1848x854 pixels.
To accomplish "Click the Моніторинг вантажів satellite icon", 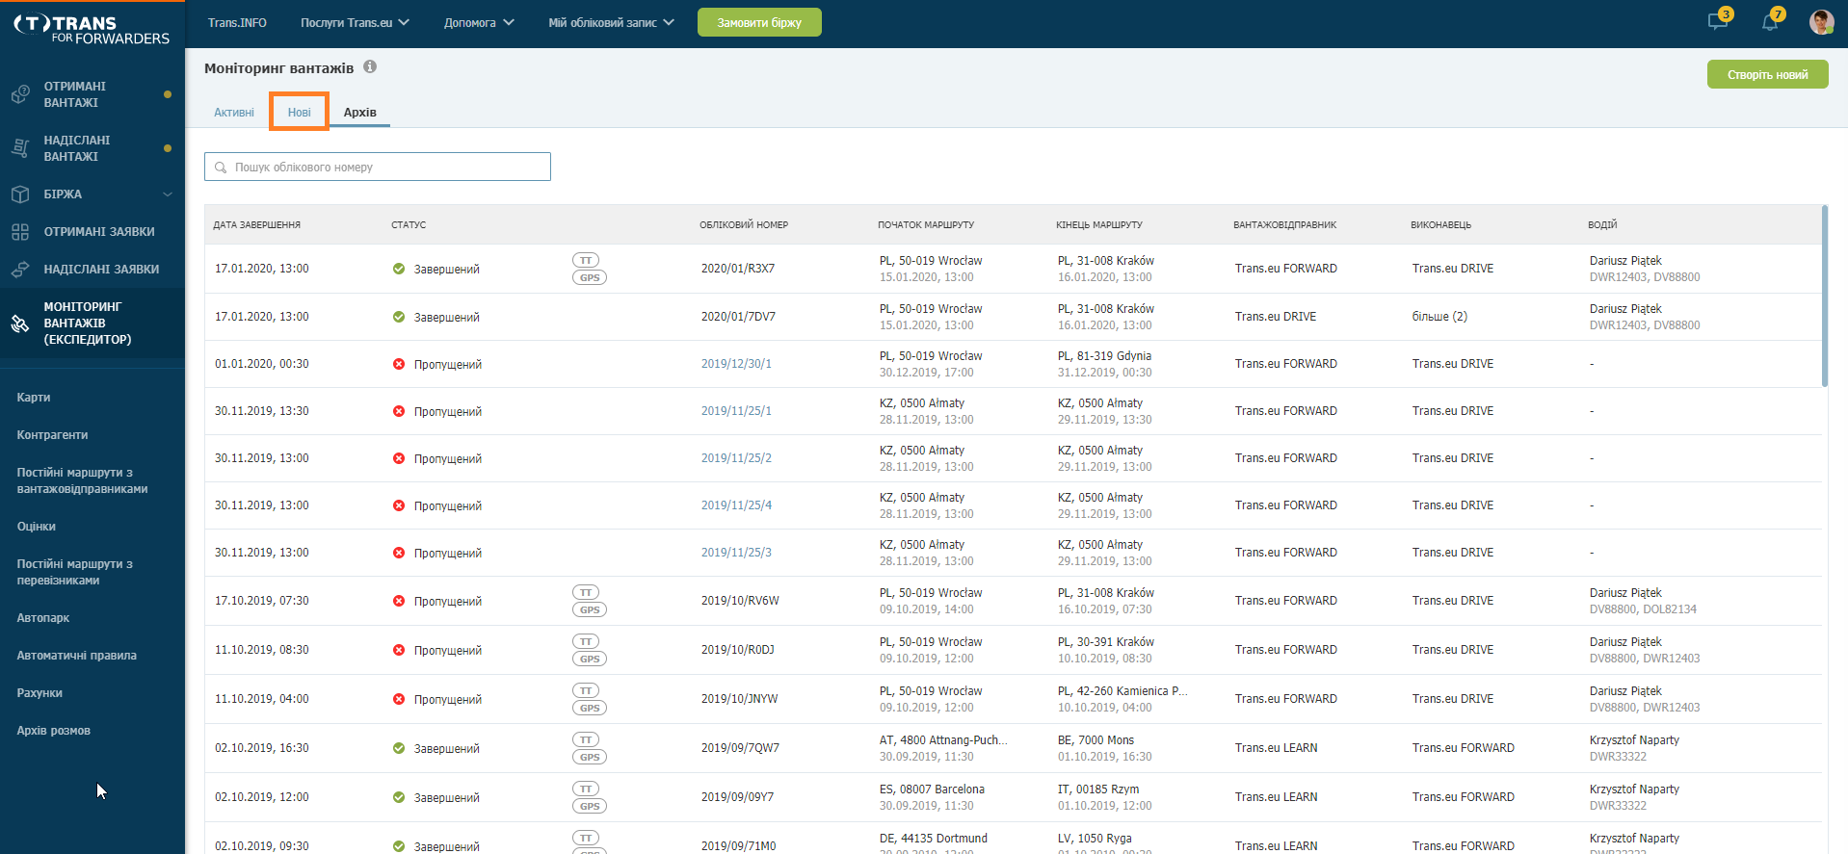I will tap(20, 323).
